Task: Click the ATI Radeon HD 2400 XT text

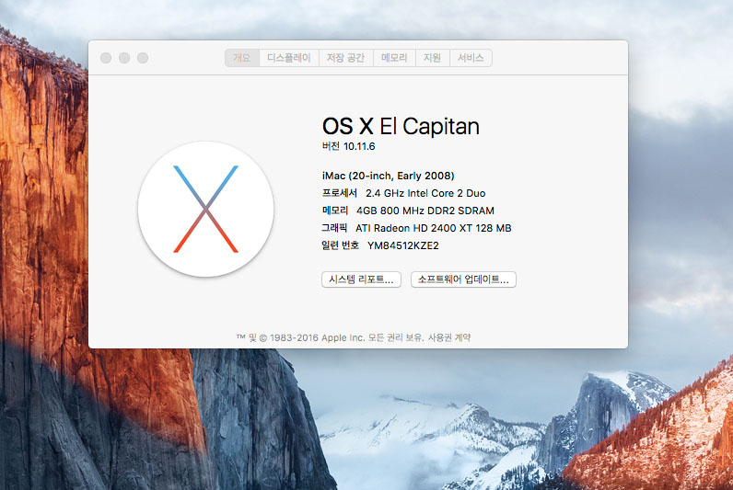Action: [x=421, y=228]
